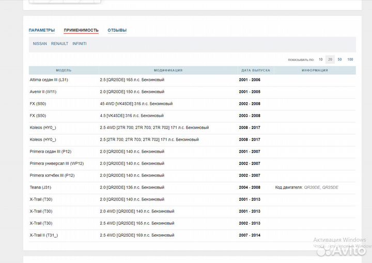Open the ПАРАМЕТРЫ tab

42,30
